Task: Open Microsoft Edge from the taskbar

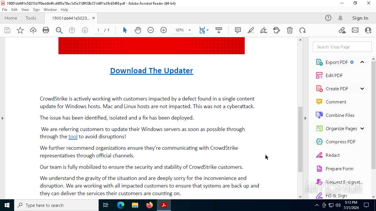Action: pyautogui.click(x=121, y=205)
